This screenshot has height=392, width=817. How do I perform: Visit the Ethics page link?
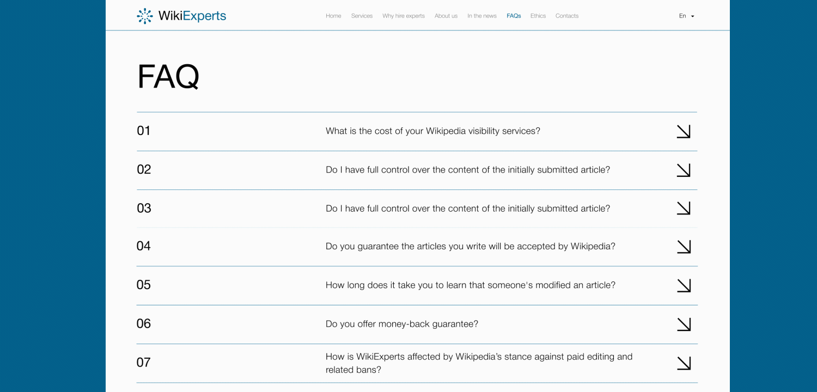tap(538, 16)
